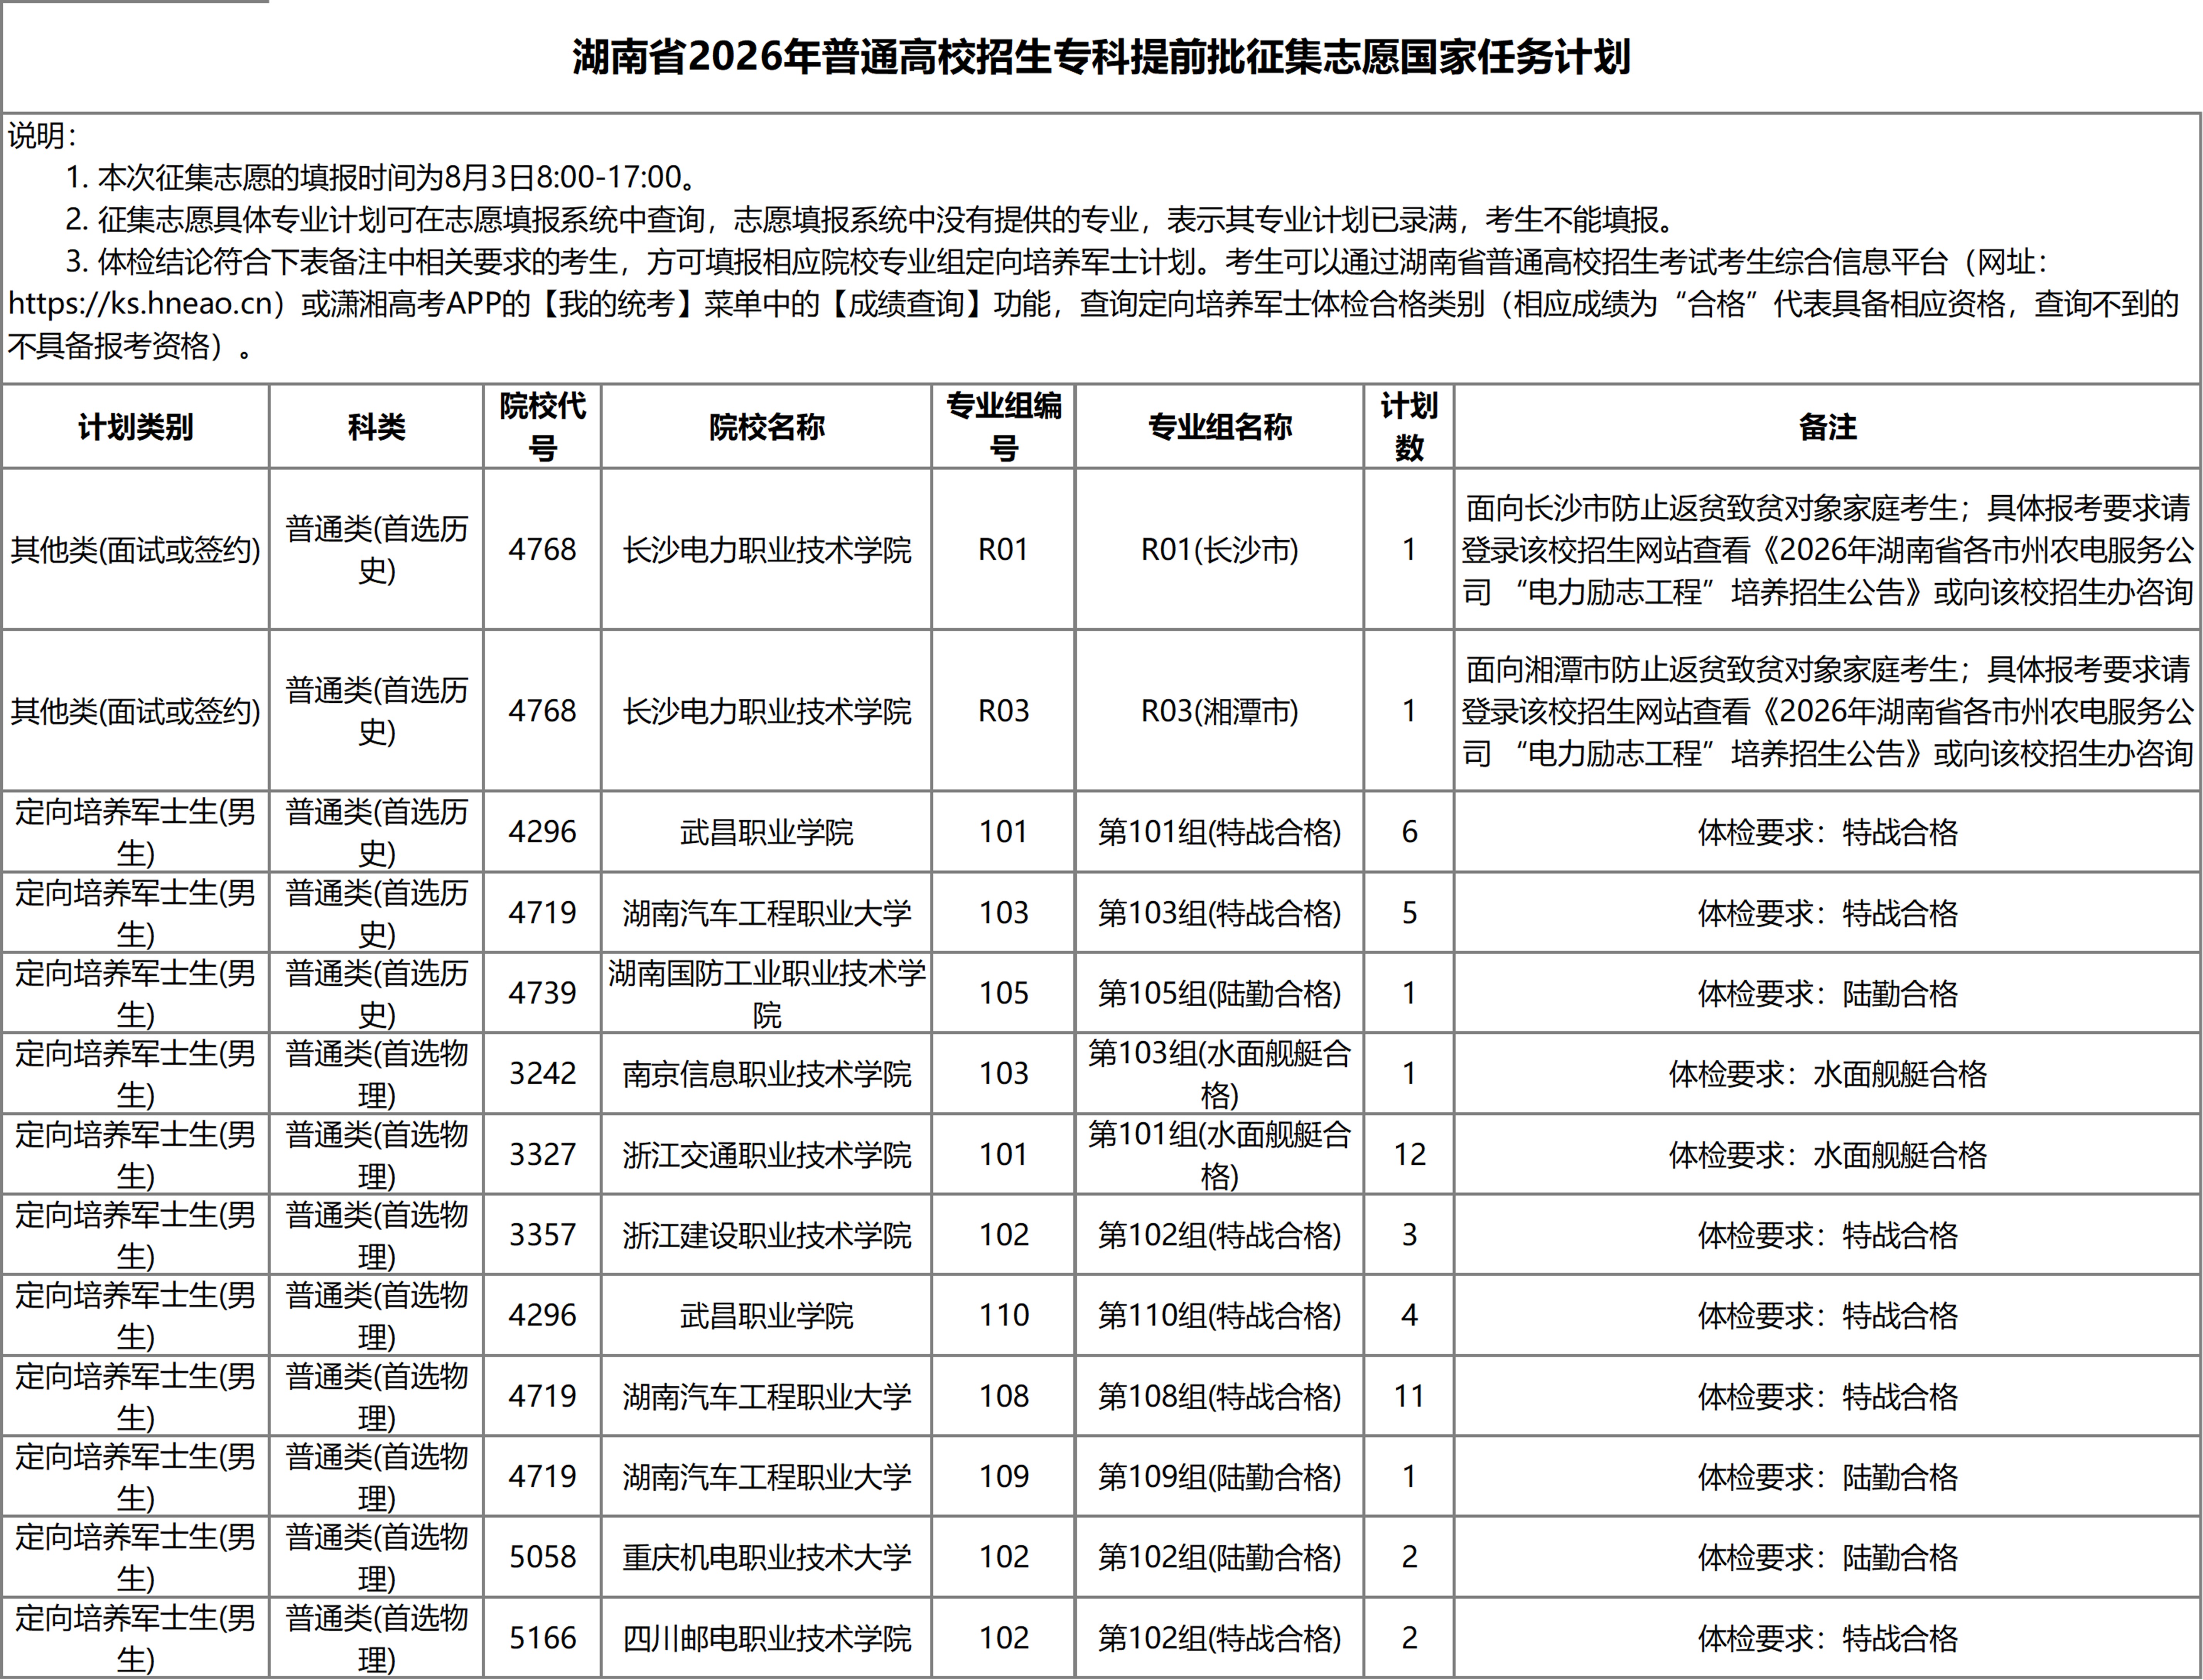Click plan count 11 in group 108 row
The height and width of the screenshot is (1680, 2203).
(1409, 1396)
